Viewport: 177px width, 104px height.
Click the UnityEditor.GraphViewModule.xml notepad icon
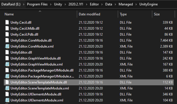tap(7, 64)
